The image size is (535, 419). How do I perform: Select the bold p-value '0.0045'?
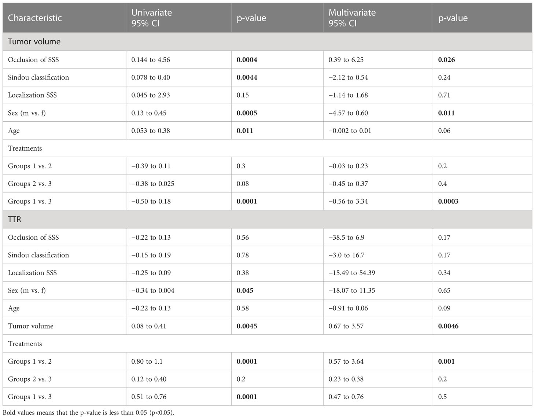tap(247, 326)
